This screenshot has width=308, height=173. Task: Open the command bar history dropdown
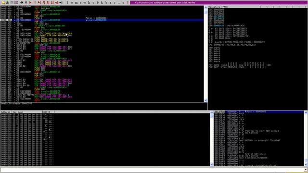click(x=306, y=169)
